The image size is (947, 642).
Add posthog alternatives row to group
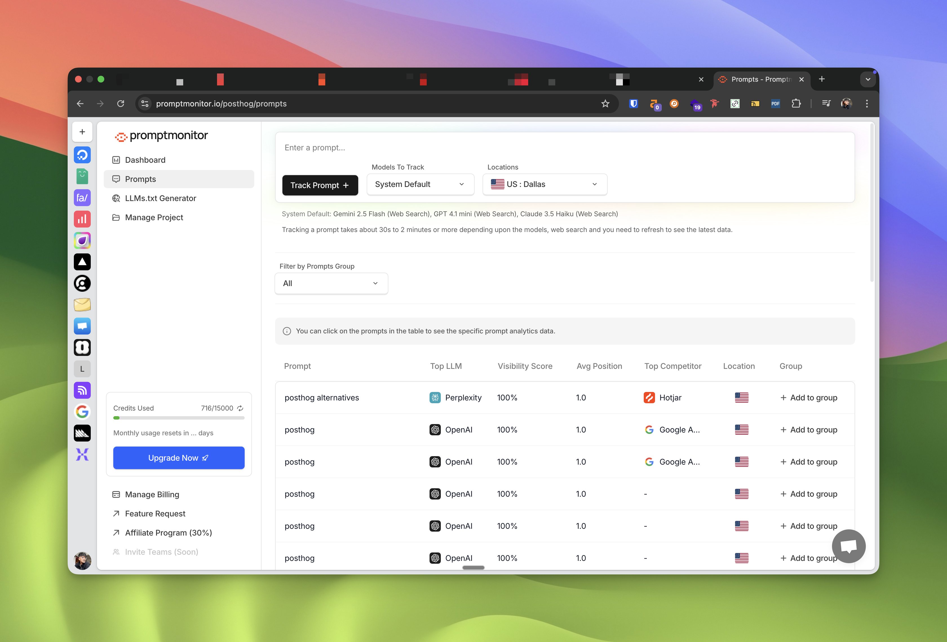click(x=808, y=398)
